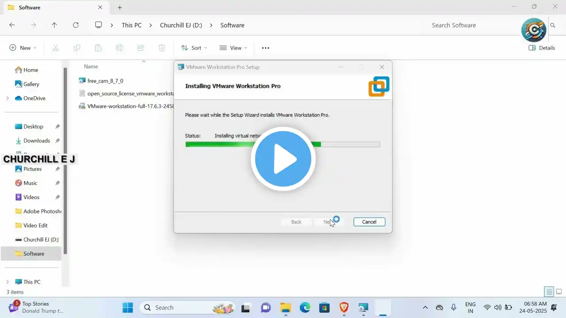Launch Microsoft Edge from taskbar
Image resolution: width=566 pixels, height=318 pixels.
305,308
